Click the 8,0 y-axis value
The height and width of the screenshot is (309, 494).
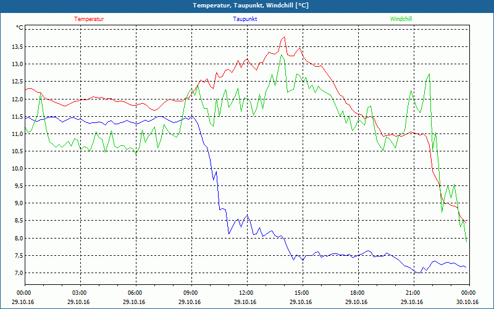point(18,239)
